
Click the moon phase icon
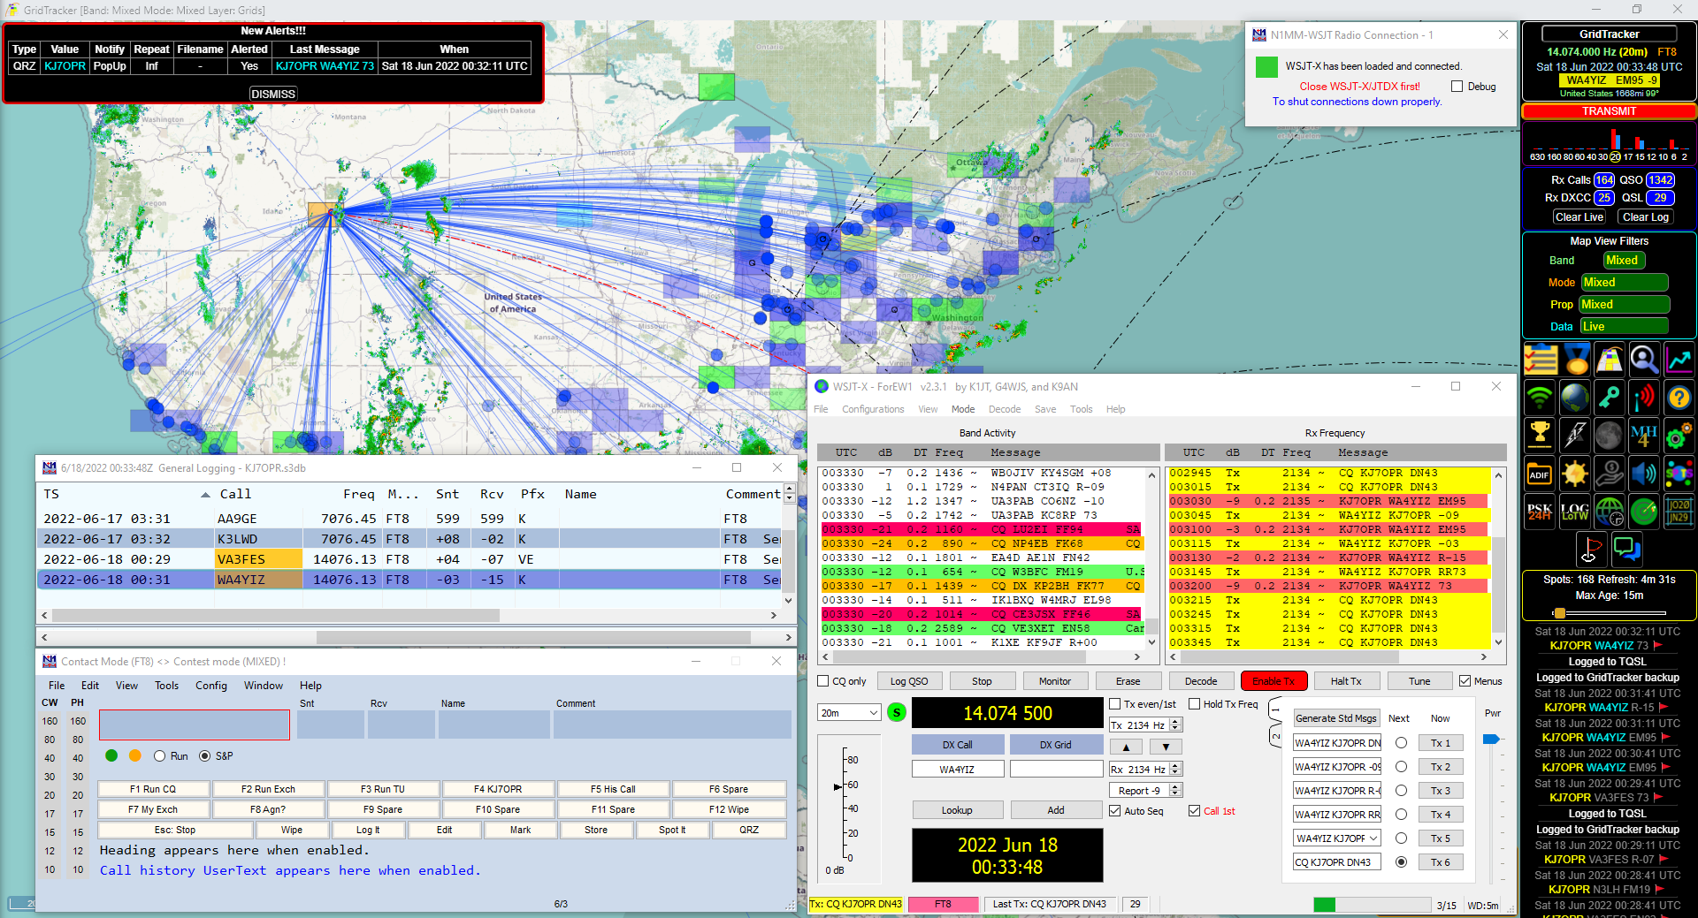click(x=1610, y=436)
